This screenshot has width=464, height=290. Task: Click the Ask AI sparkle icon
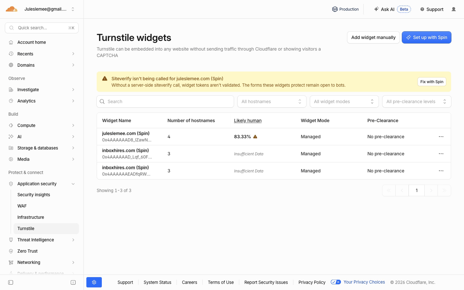(376, 9)
